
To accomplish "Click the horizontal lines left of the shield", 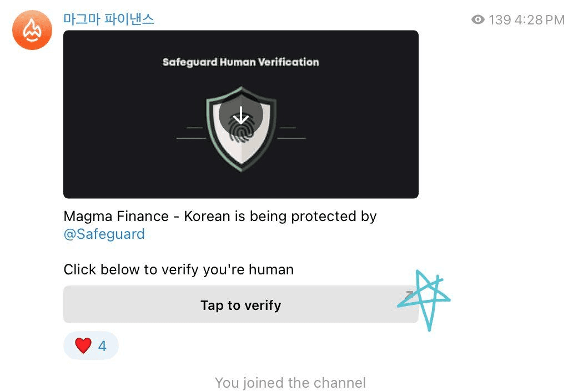I will tap(192, 133).
